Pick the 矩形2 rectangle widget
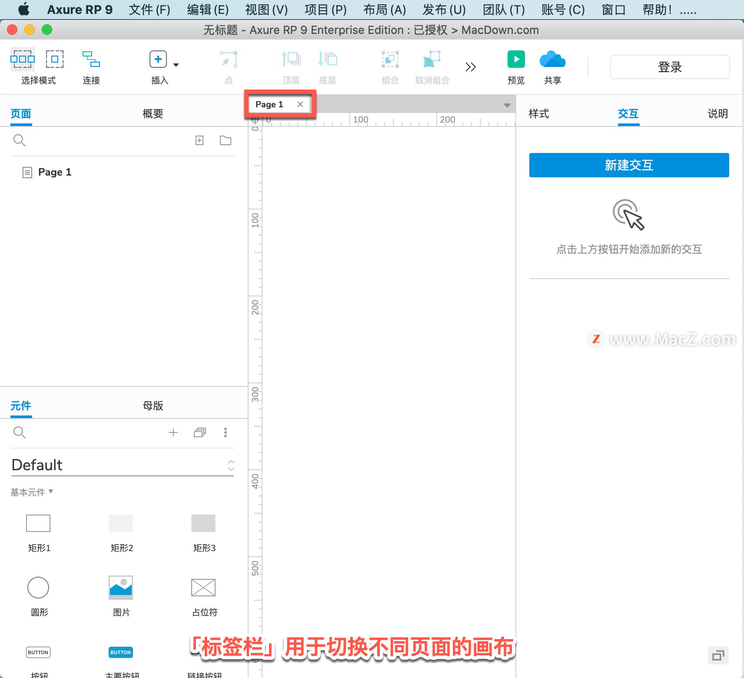This screenshot has height=678, width=744. 121,533
